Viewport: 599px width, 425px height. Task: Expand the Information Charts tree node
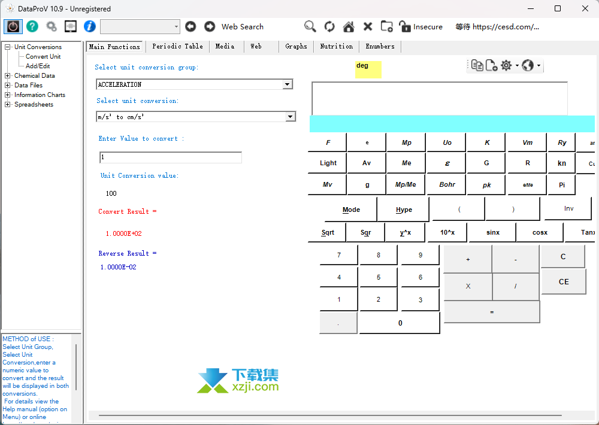7,95
